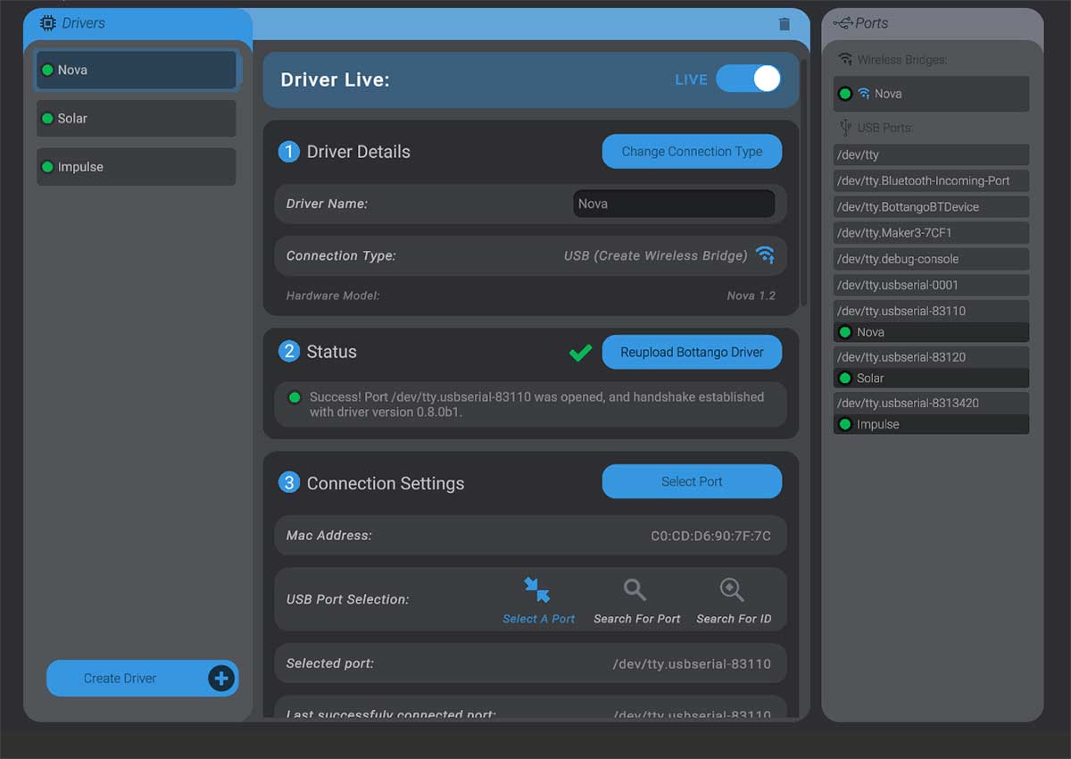
Task: Select /dev/tty.usbserial-0001 port
Action: [931, 285]
